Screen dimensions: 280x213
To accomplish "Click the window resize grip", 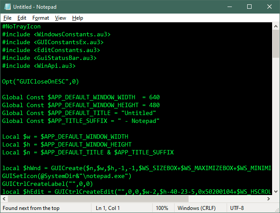I will [277, 210].
